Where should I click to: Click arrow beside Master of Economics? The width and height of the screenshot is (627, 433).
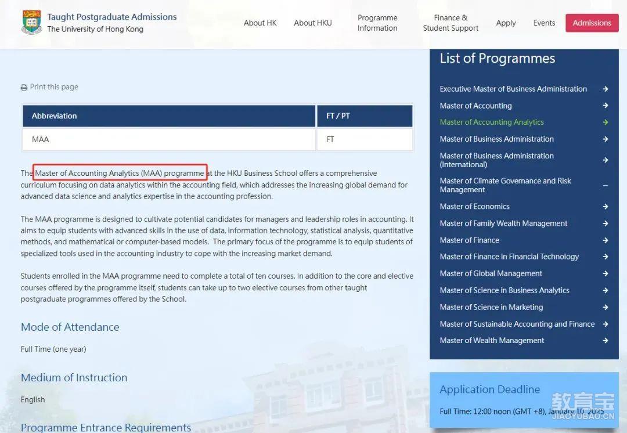tap(606, 207)
